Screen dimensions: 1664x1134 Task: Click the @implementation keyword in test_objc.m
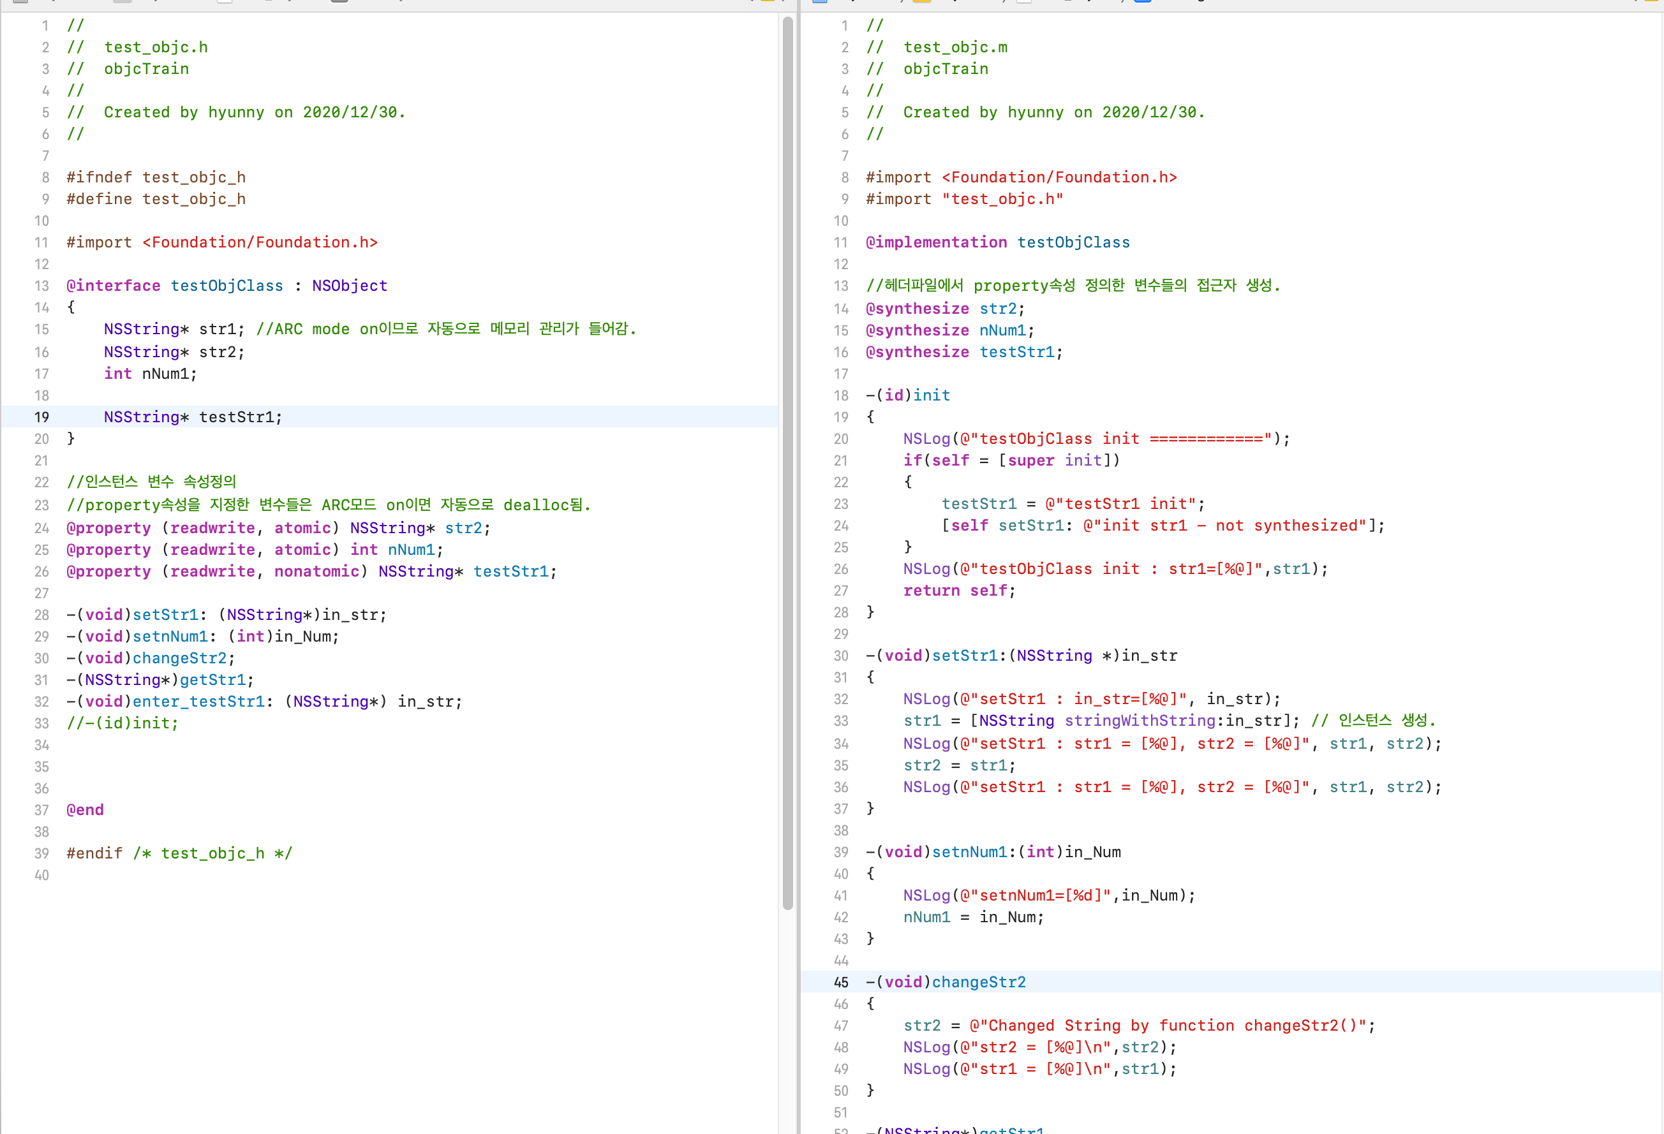936,243
